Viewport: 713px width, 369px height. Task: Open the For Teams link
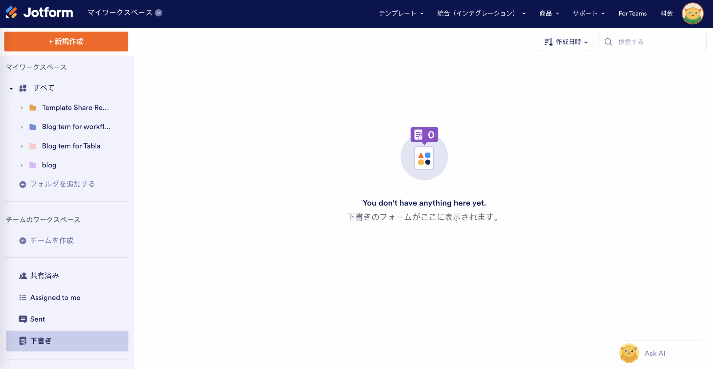tap(632, 13)
